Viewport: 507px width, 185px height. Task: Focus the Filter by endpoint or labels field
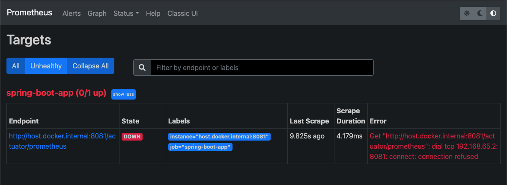(262, 68)
